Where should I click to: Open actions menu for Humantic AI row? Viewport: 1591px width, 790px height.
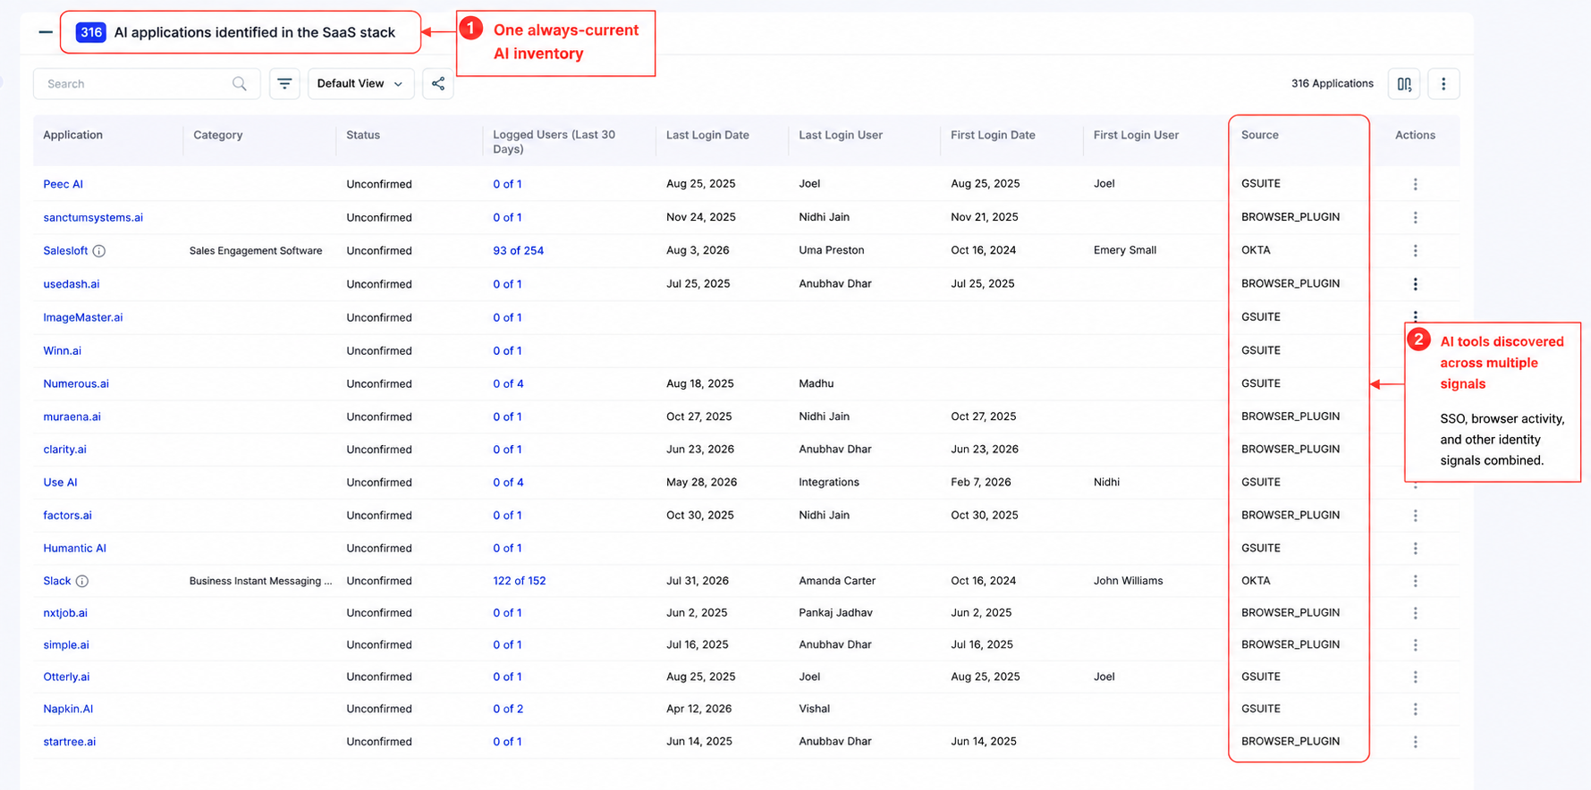[x=1415, y=549]
